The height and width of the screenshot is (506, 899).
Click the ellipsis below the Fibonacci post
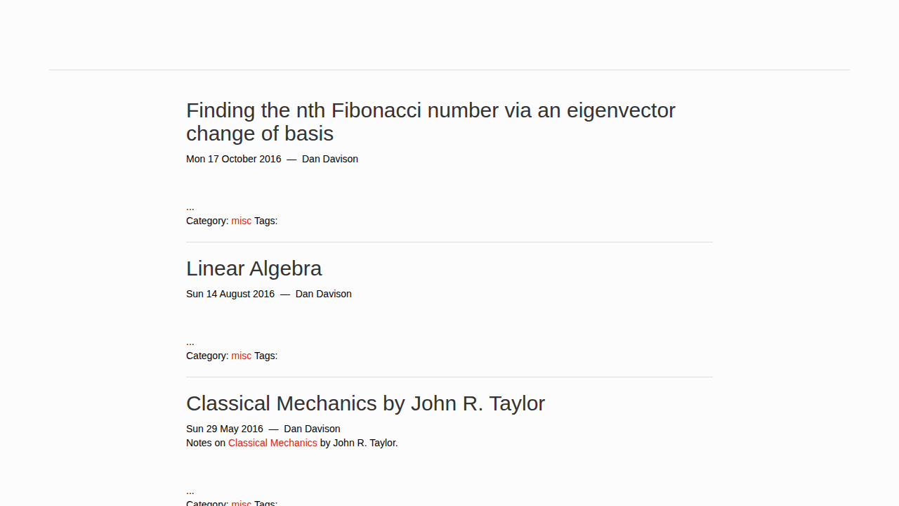tap(190, 208)
